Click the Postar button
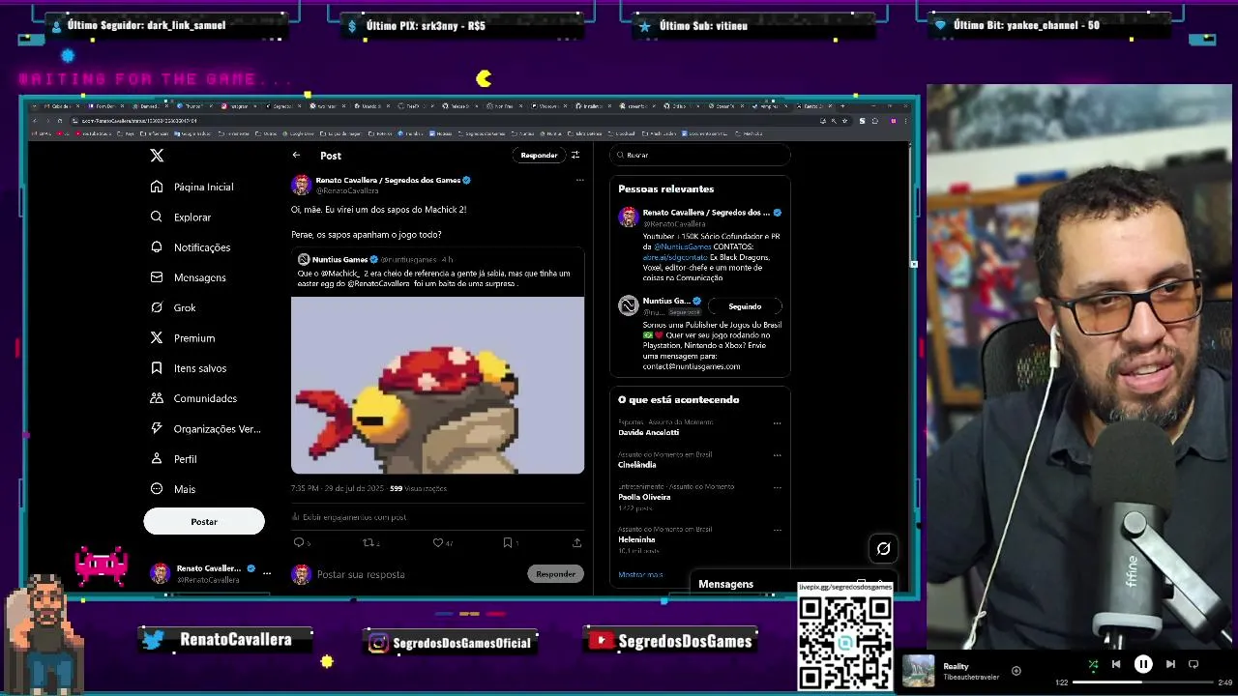This screenshot has height=696, width=1238. (x=204, y=521)
